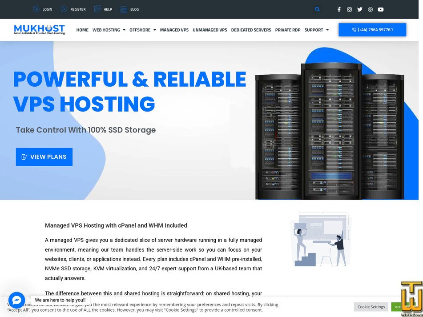This screenshot has width=423, height=317.
Task: Open the YouTube social icon
Action: [x=380, y=9]
